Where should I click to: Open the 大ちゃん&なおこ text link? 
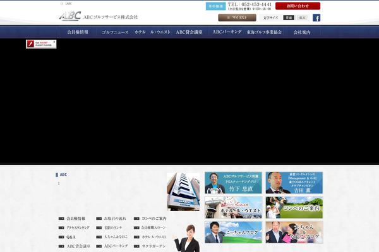point(116,237)
